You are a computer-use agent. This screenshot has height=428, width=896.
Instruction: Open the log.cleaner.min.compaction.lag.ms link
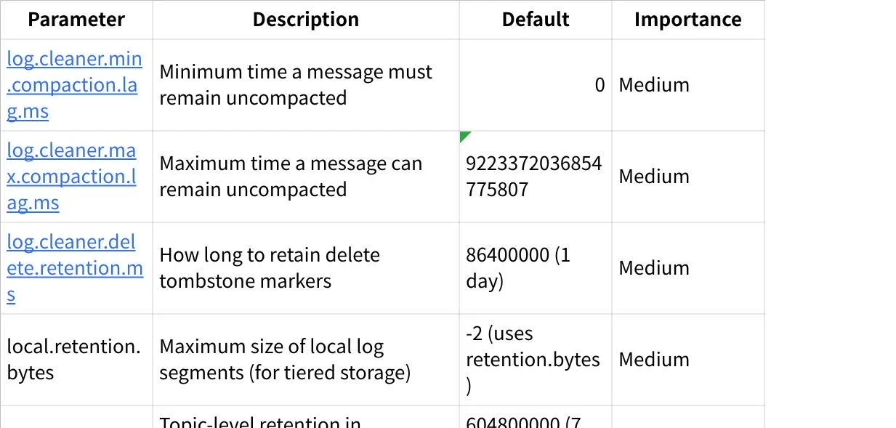click(74, 85)
